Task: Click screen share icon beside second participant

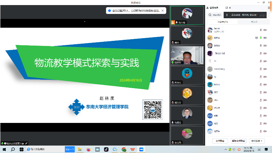Action: [256, 38]
